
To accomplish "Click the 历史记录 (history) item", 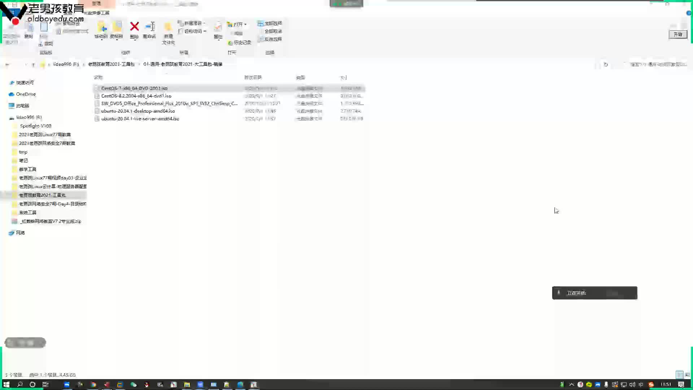I will [x=240, y=43].
